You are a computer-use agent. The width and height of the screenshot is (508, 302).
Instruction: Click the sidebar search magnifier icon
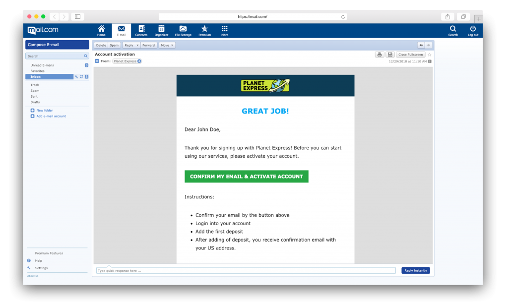coord(86,56)
